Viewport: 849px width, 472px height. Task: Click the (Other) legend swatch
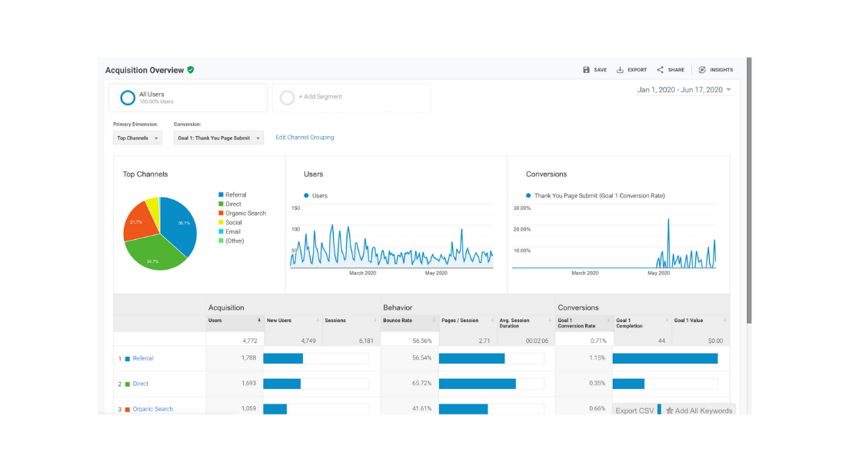(221, 241)
